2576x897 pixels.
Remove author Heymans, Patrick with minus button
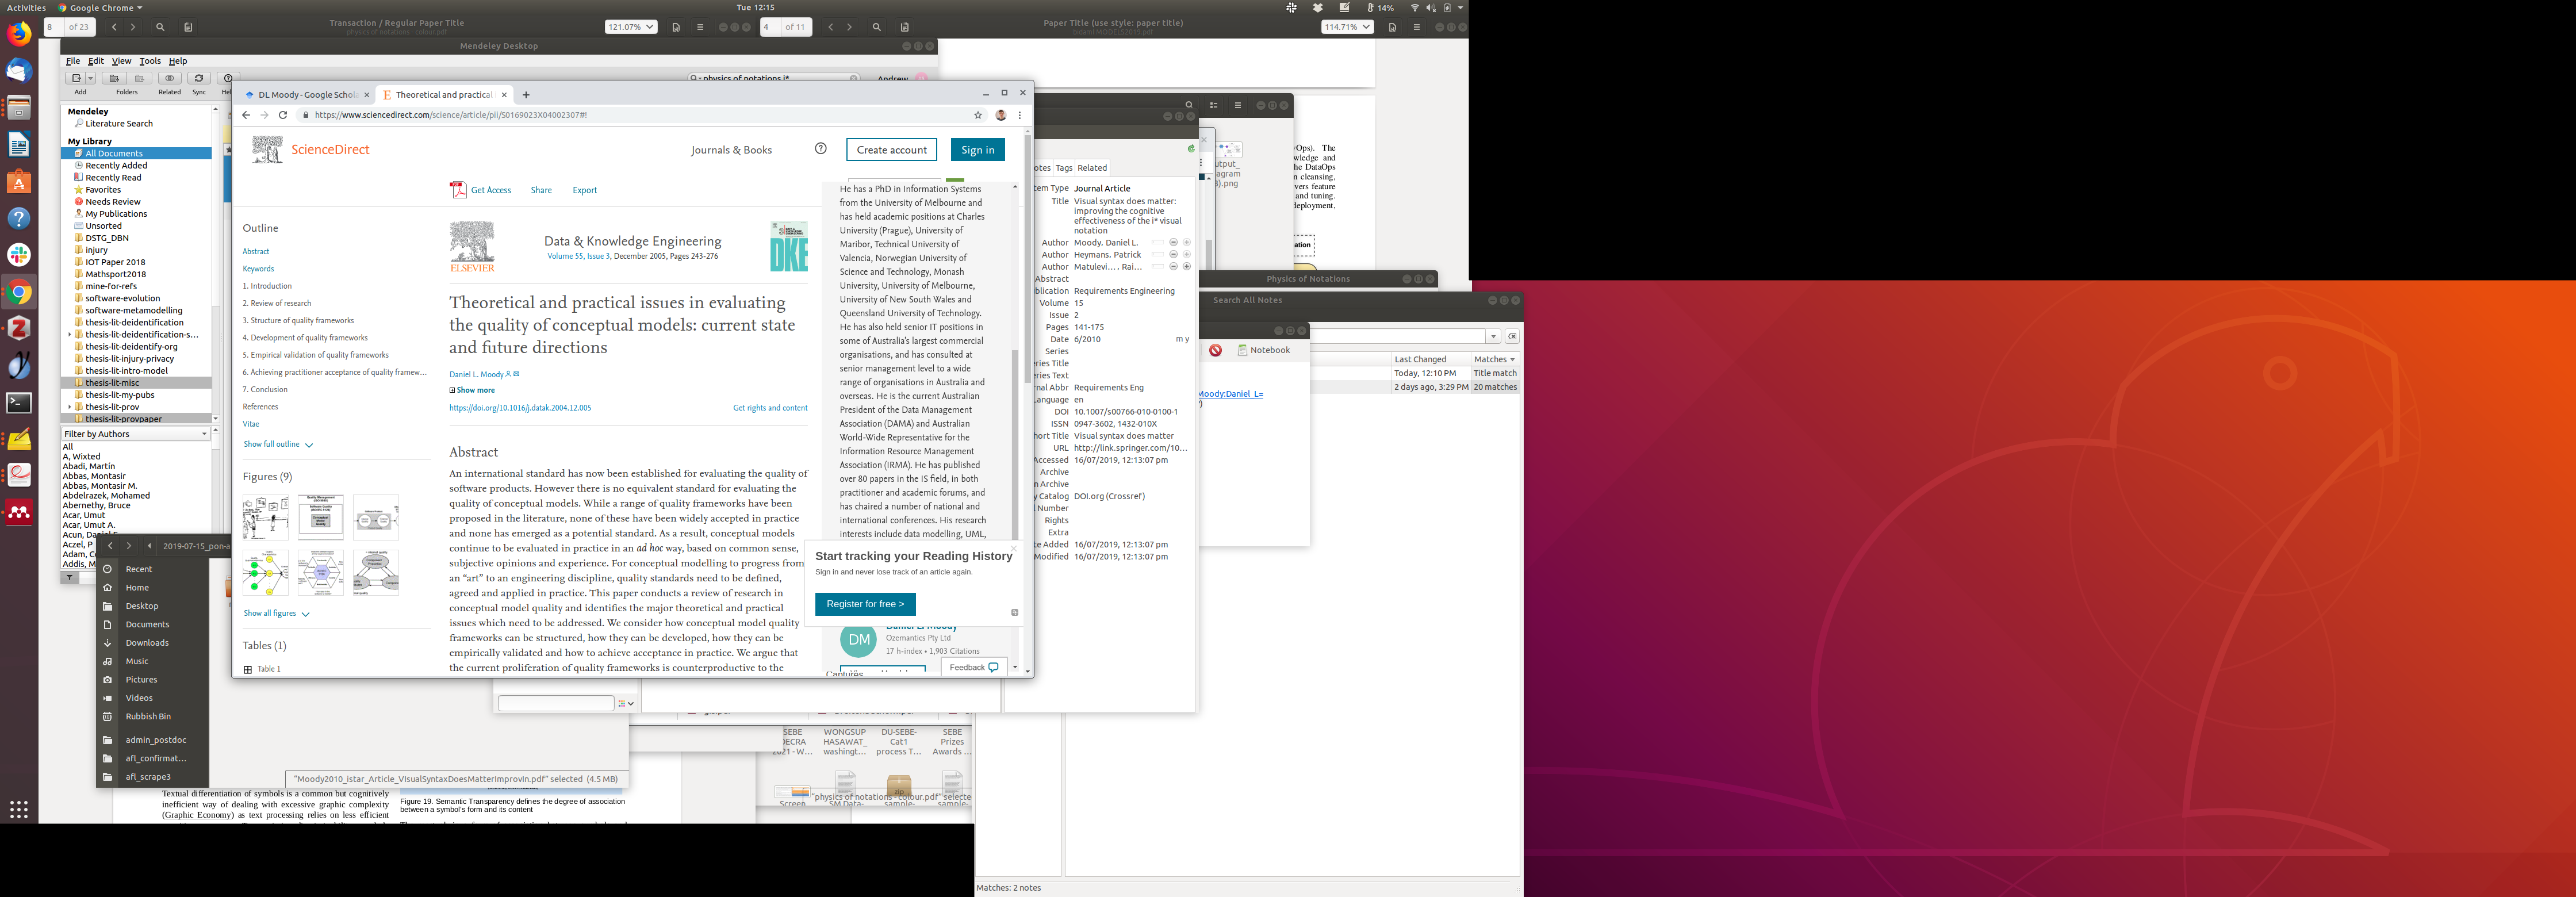click(1173, 255)
